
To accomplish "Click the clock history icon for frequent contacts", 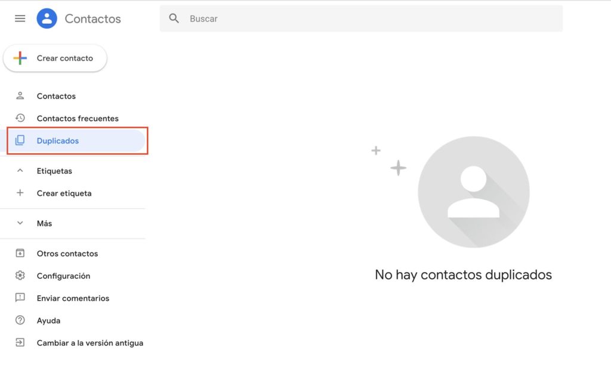I will 20,118.
